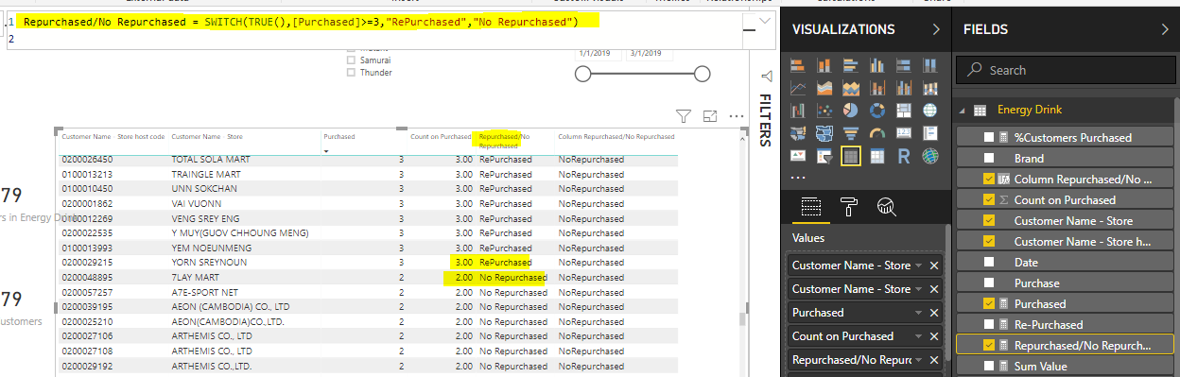Select the stacked bar chart visual
The height and width of the screenshot is (377, 1180).
797,65
